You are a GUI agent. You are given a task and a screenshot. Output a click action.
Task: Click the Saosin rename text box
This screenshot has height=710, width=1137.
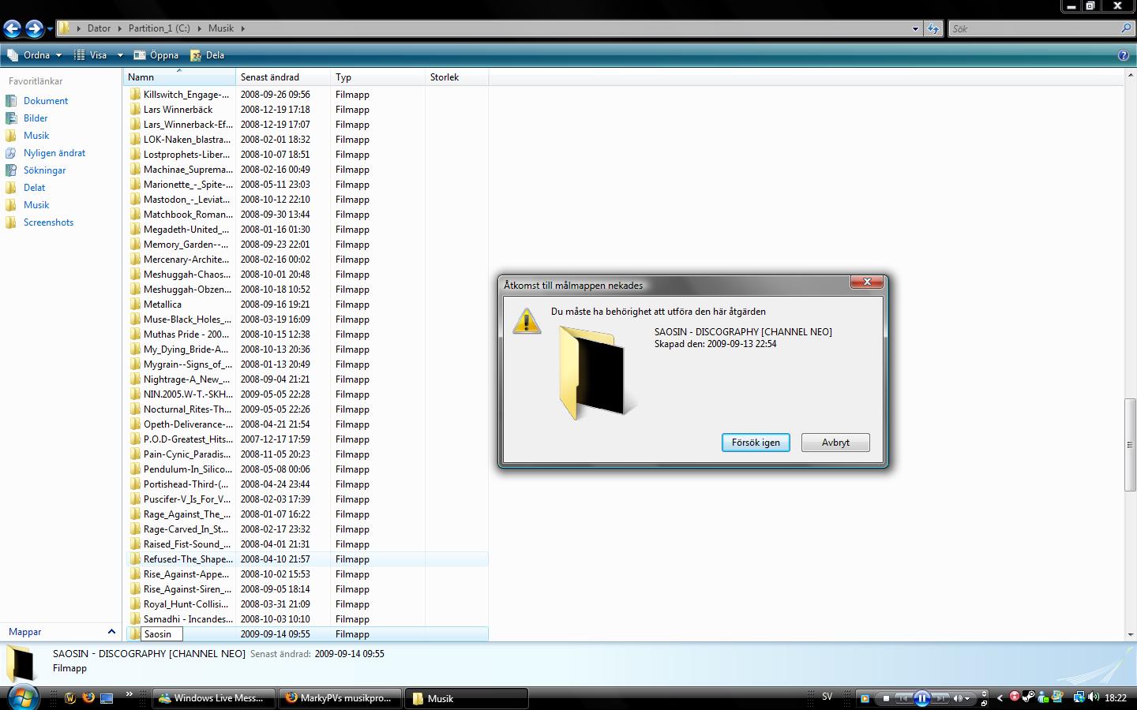coord(162,634)
